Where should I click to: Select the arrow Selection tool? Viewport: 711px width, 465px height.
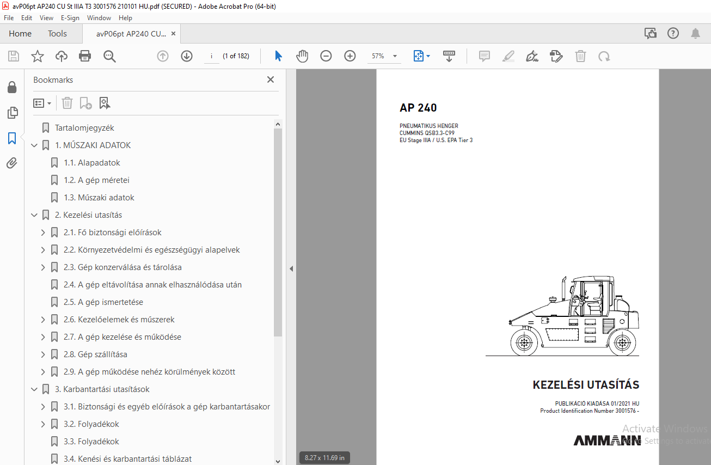pyautogui.click(x=278, y=56)
